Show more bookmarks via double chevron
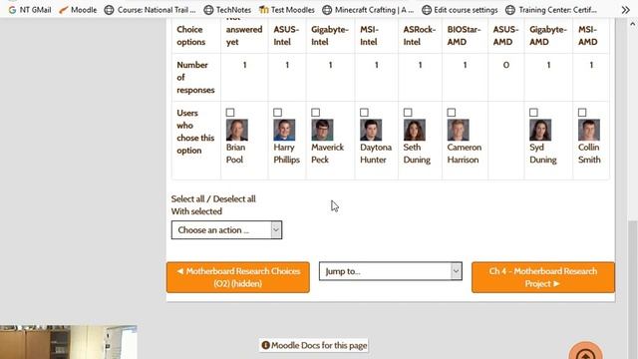Screen dimensions: 638x359 [x=625, y=10]
